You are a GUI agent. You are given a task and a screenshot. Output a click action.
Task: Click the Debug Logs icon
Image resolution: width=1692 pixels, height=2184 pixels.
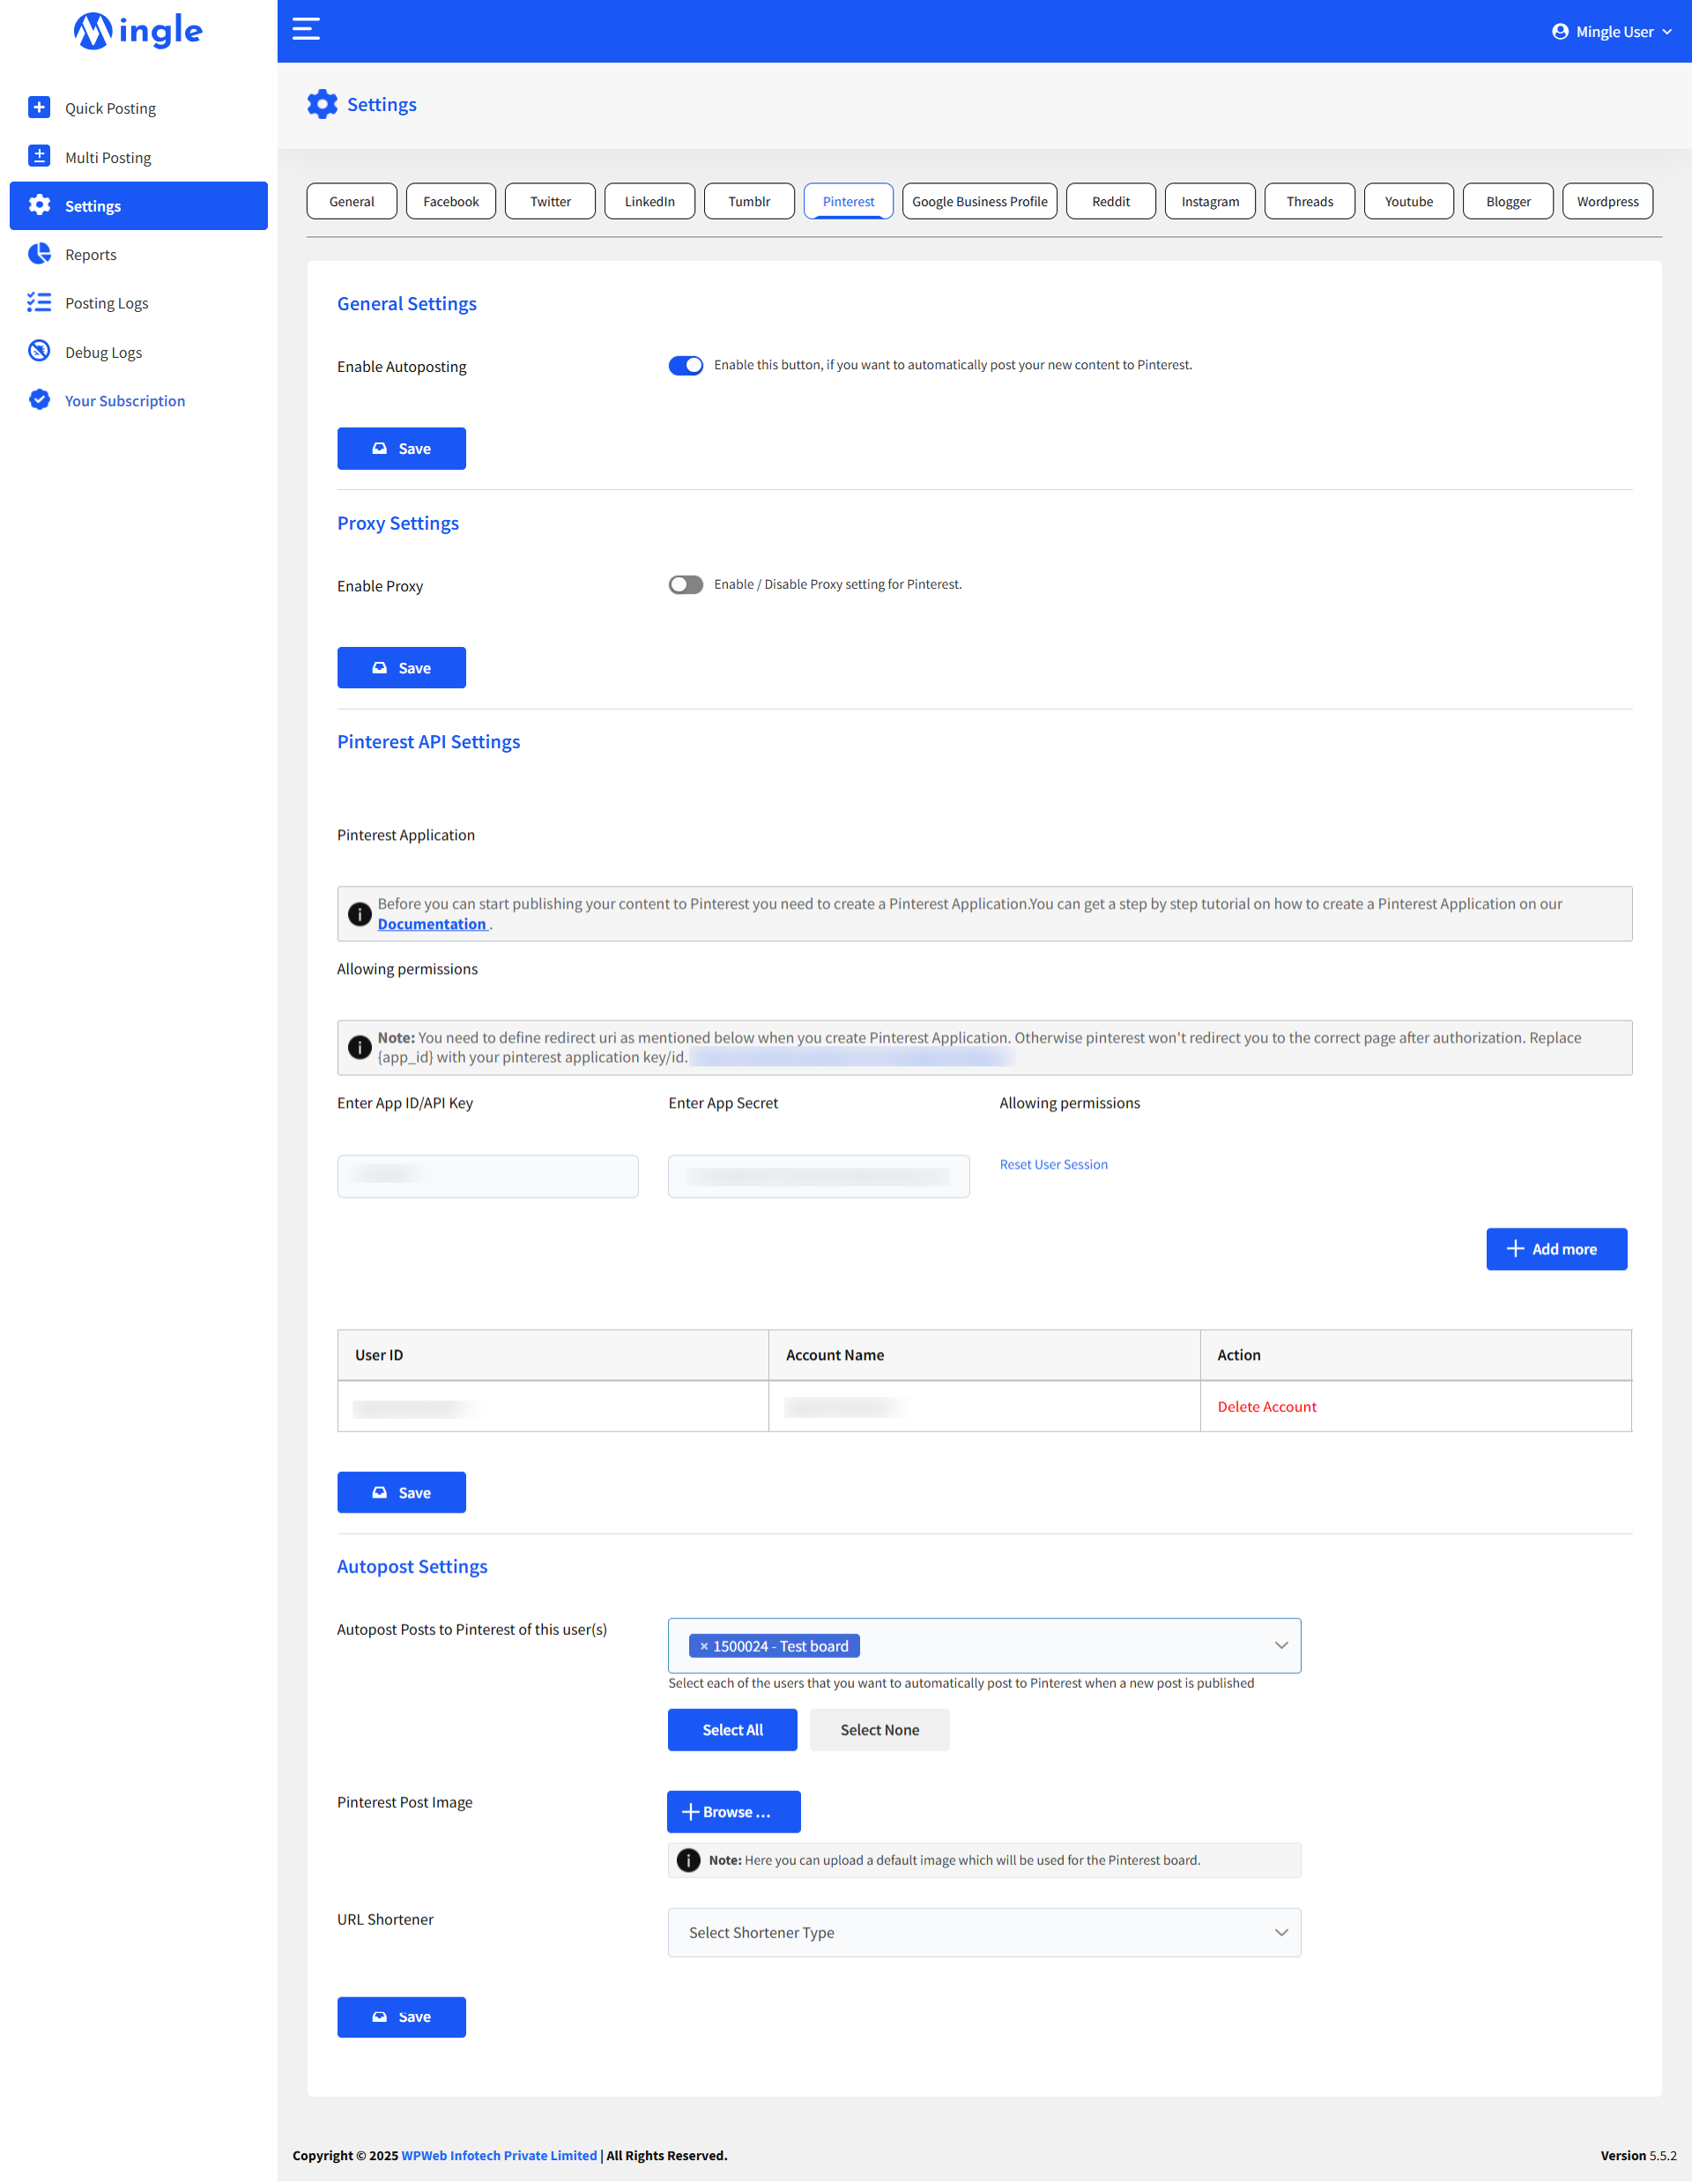pyautogui.click(x=39, y=351)
